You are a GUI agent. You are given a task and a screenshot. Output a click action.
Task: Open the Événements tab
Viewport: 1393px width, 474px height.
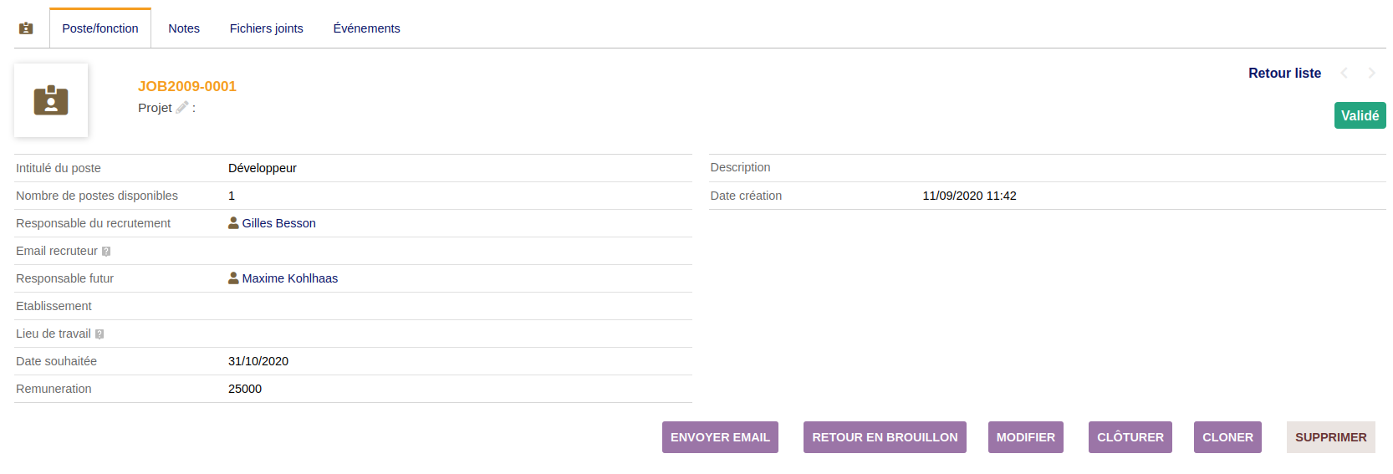366,28
